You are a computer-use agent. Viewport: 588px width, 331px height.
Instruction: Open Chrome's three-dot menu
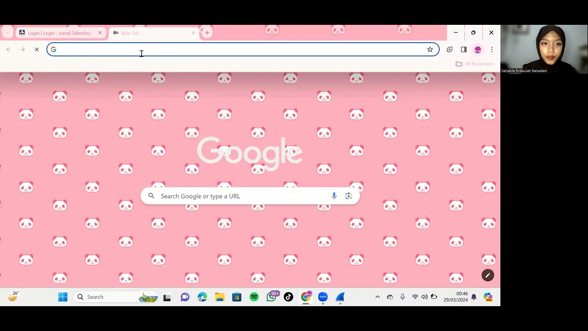point(492,49)
